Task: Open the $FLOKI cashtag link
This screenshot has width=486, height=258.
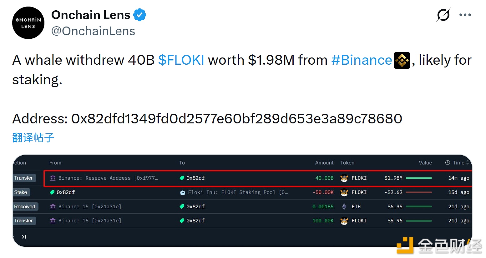Action: pos(181,60)
